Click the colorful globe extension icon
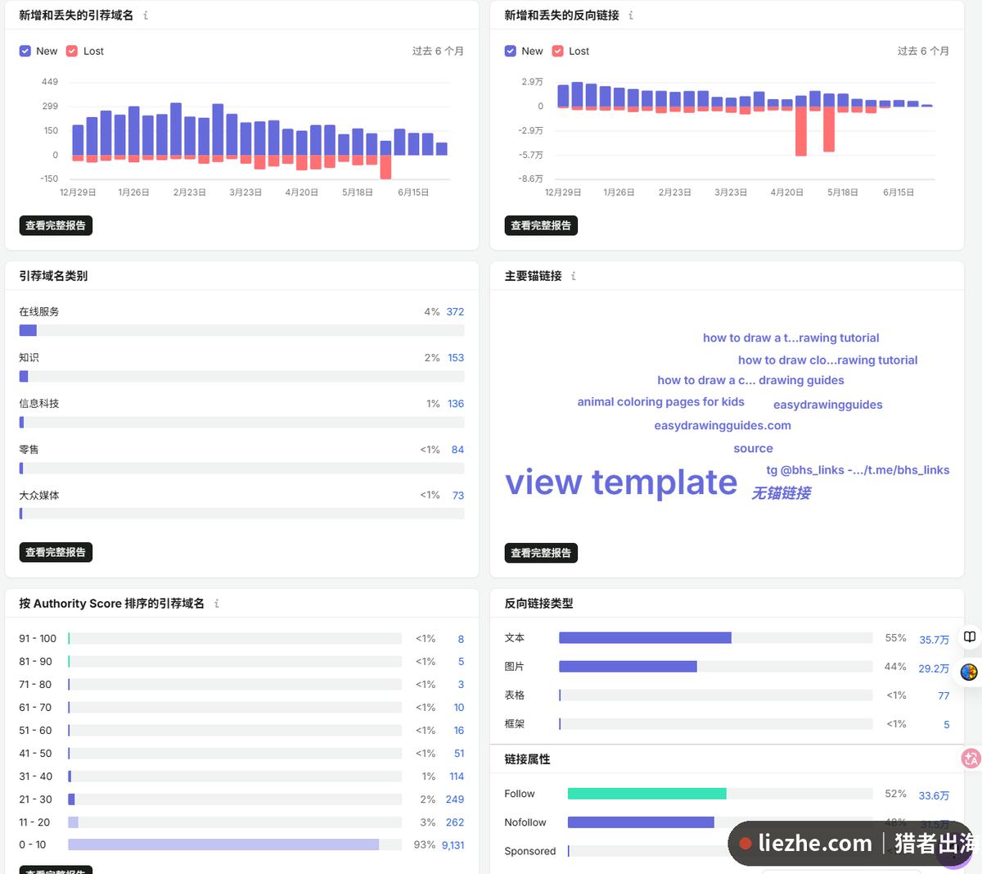Image resolution: width=982 pixels, height=874 pixels. [970, 672]
